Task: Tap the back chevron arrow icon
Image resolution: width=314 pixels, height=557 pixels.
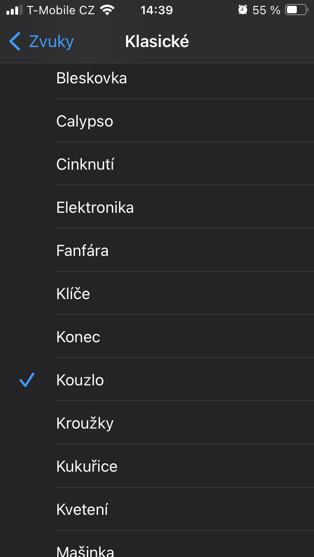Action: click(15, 42)
